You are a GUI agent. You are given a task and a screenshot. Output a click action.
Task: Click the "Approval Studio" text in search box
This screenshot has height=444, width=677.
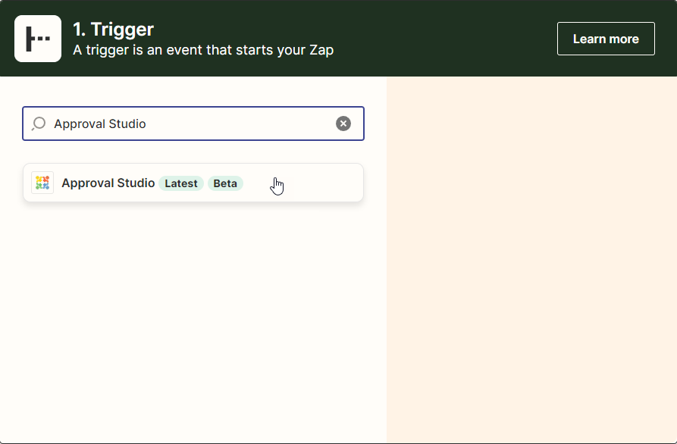pos(100,124)
